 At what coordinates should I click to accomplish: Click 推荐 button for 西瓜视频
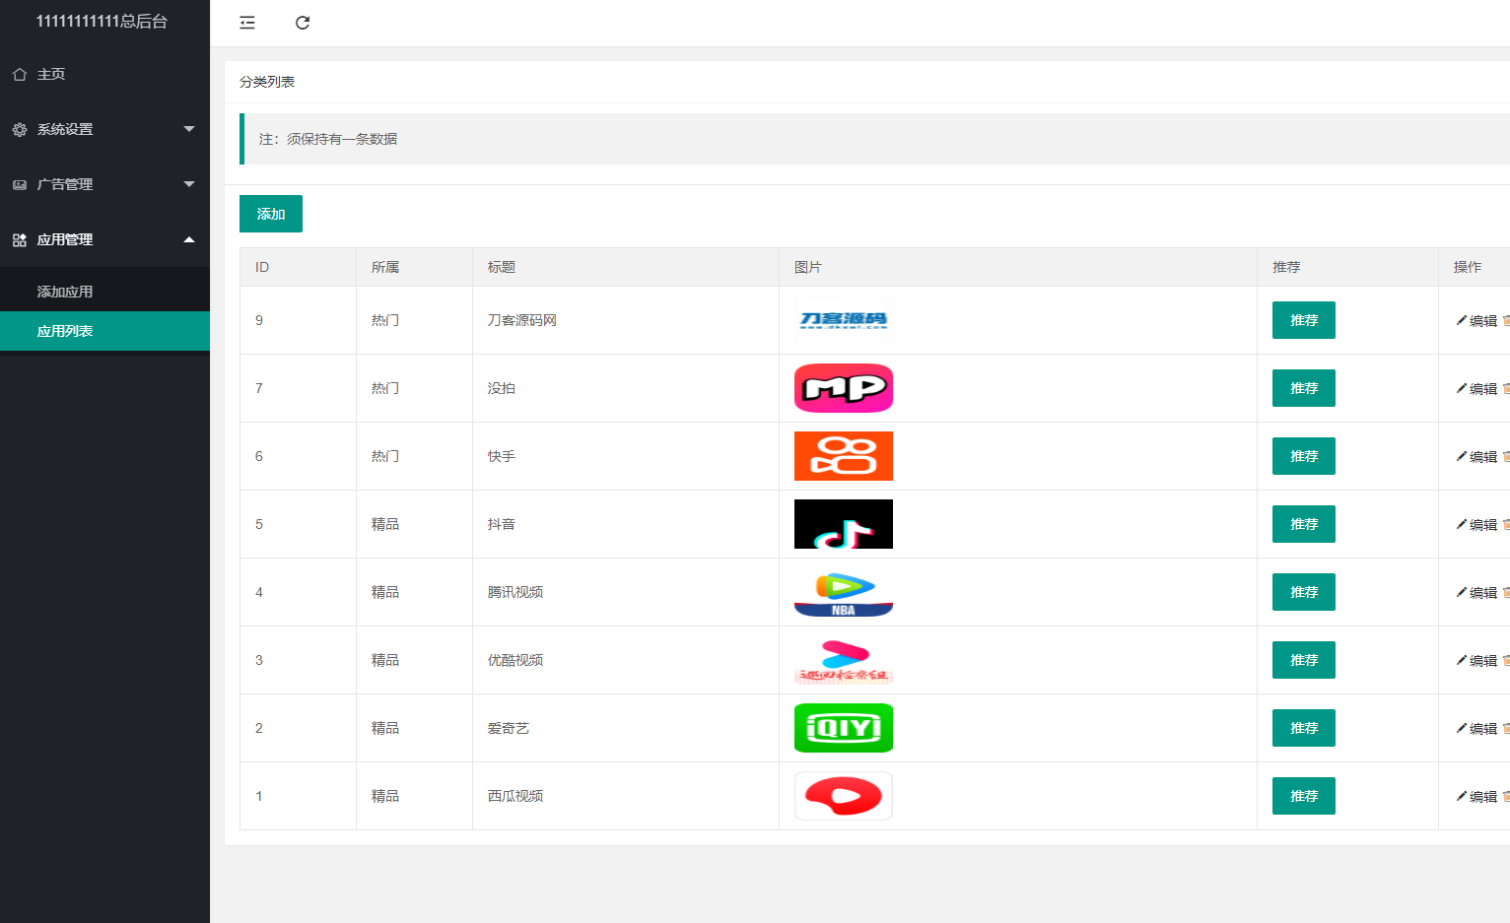(x=1304, y=796)
